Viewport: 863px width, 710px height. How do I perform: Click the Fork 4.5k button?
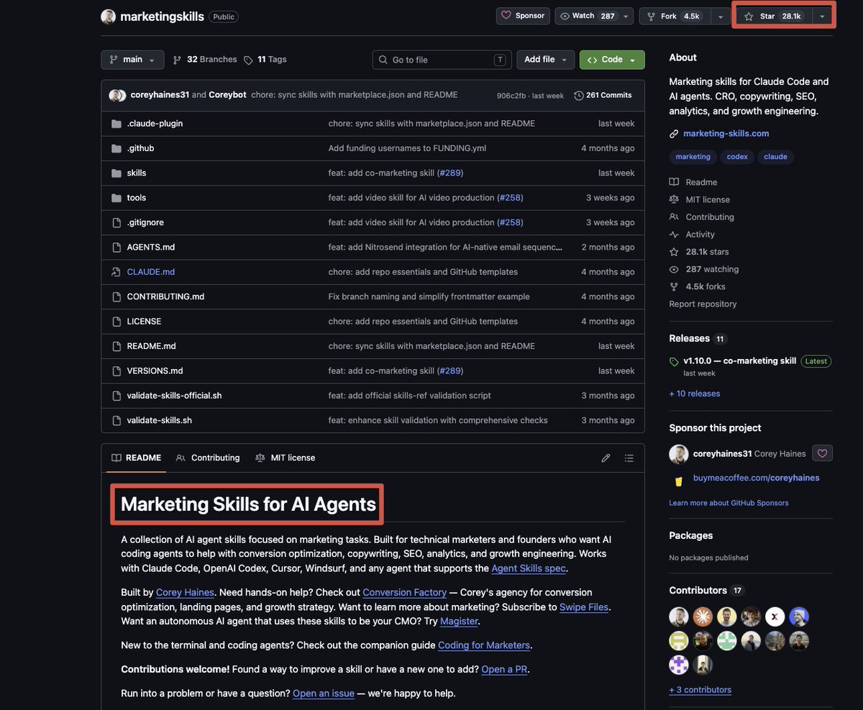pos(674,16)
